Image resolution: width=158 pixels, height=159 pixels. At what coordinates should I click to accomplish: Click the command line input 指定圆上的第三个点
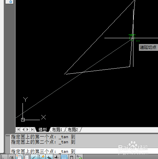click(x=84, y=151)
